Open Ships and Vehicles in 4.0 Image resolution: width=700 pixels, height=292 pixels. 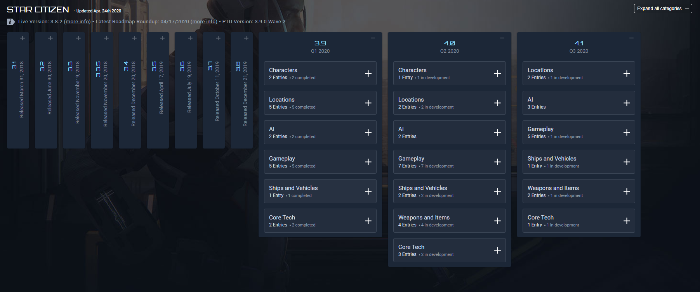pos(449,191)
